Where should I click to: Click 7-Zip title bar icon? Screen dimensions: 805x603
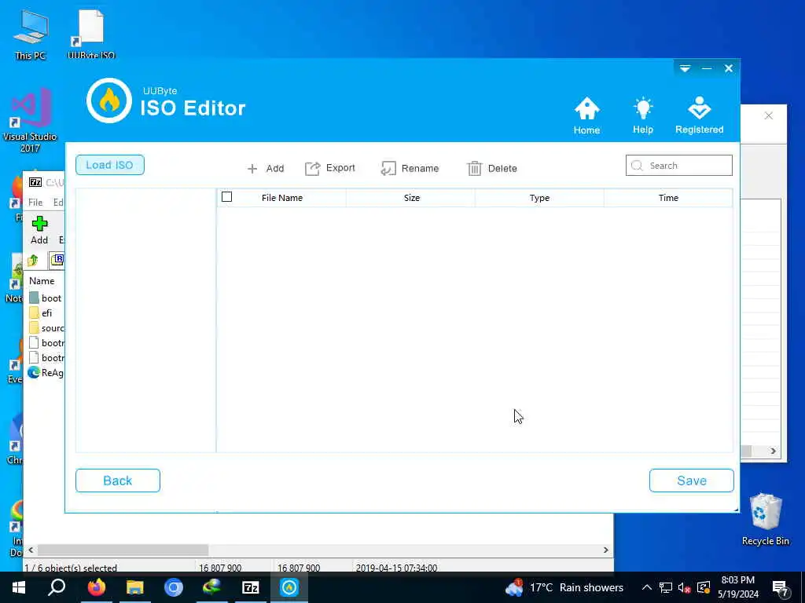coord(35,182)
